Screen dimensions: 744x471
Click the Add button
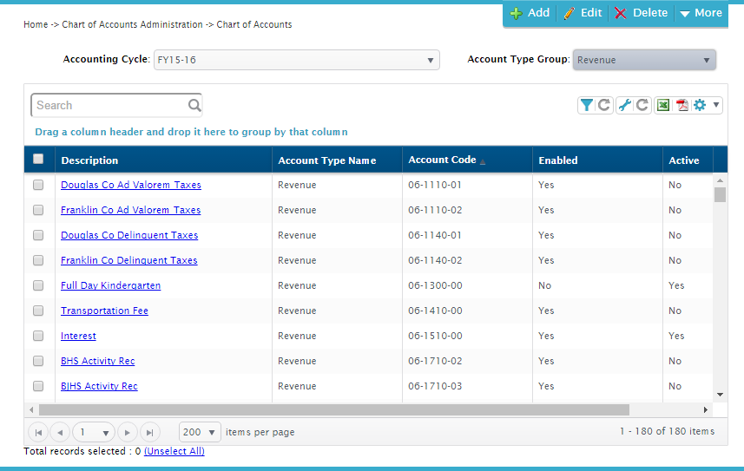click(x=530, y=13)
